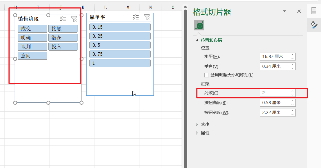Select column L header
This screenshot has width=321, height=168.
point(105,7)
